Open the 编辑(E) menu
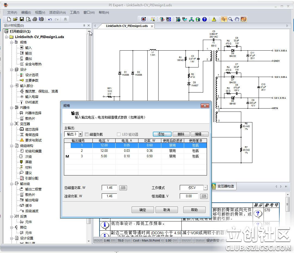This screenshot has height=253, width=294. (26, 13)
